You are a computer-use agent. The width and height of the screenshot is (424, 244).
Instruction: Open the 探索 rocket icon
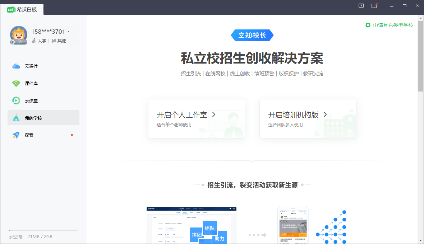point(16,135)
